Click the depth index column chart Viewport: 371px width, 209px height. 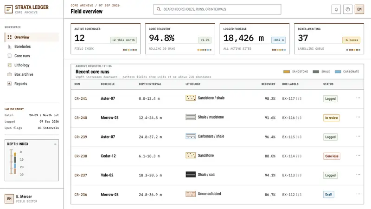[x=13, y=162]
